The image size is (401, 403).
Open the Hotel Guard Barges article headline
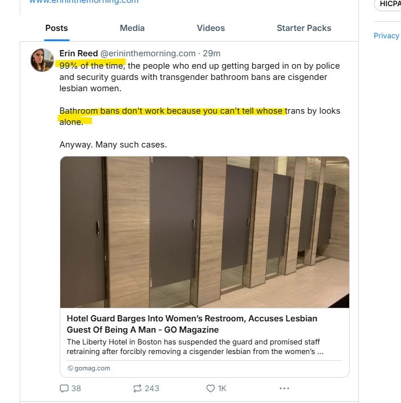click(191, 324)
